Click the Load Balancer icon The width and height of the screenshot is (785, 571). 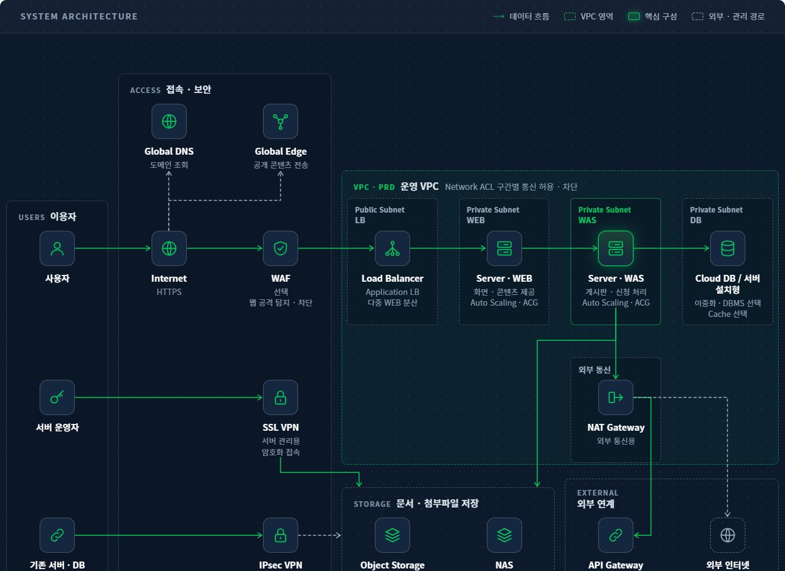pyautogui.click(x=392, y=248)
